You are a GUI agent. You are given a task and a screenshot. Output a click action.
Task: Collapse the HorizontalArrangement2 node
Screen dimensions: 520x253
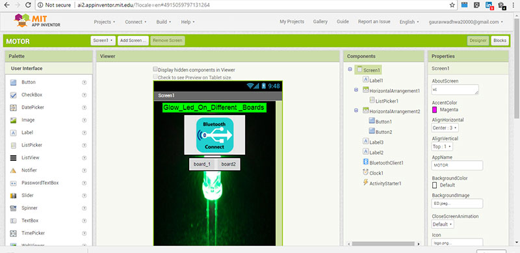click(356, 110)
